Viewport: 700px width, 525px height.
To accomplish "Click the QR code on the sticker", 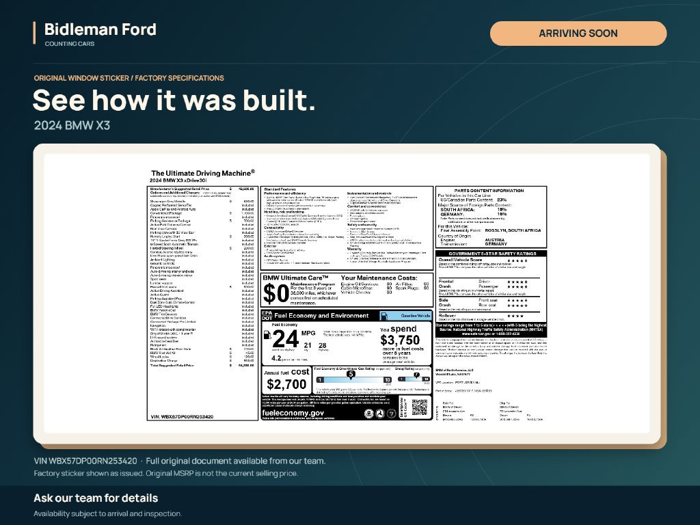I will pyautogui.click(x=419, y=407).
